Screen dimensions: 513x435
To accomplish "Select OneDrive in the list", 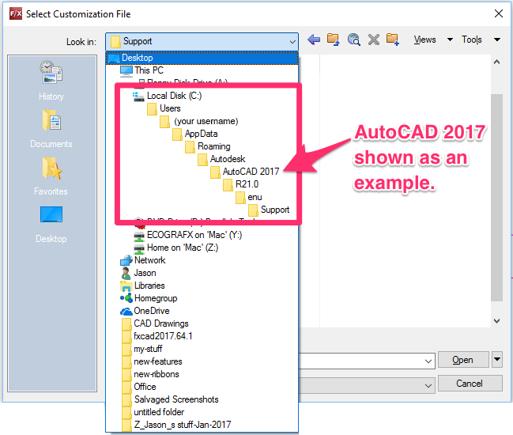I will (x=145, y=311).
